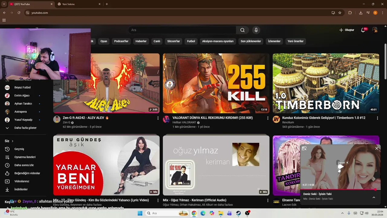This screenshot has width=387, height=218.
Task: Open the Beyaz Futbol subscription
Action: tap(23, 88)
